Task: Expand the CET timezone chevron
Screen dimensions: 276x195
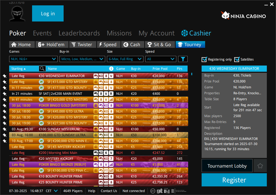Action: click(56, 191)
